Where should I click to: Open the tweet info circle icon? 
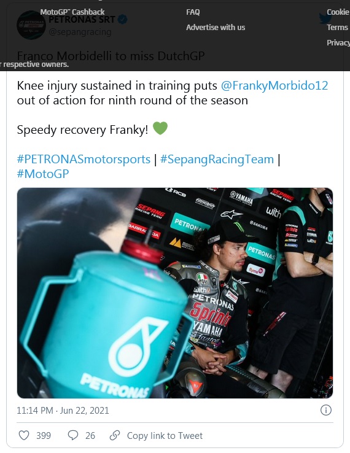[325, 410]
